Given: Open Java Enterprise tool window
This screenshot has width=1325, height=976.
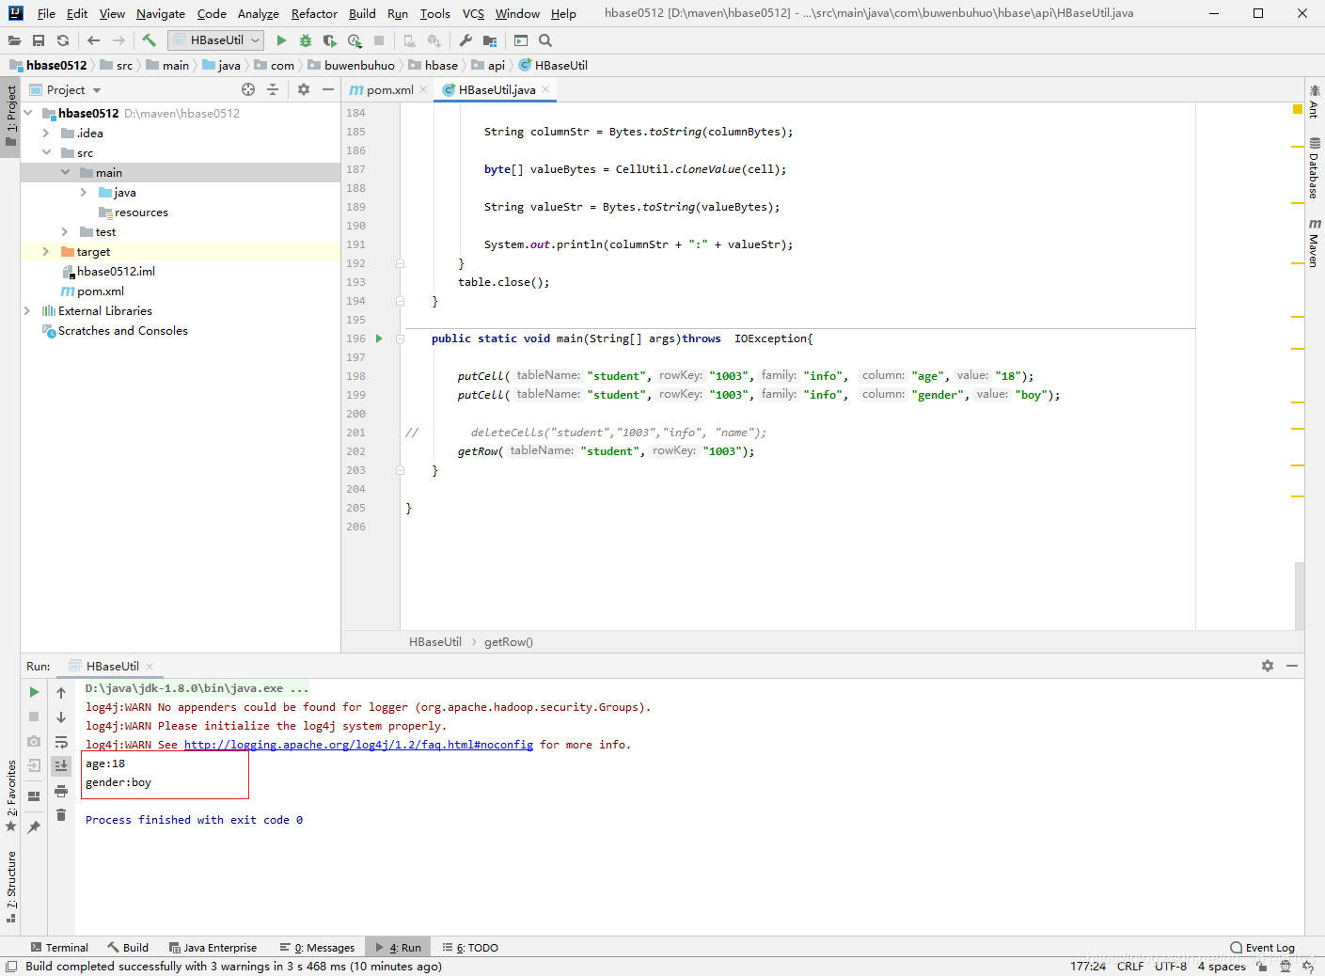Looking at the screenshot, I should coord(213,948).
